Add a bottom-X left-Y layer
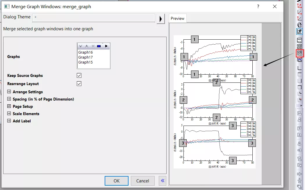Screen dimensions: 305x190 [299, 68]
